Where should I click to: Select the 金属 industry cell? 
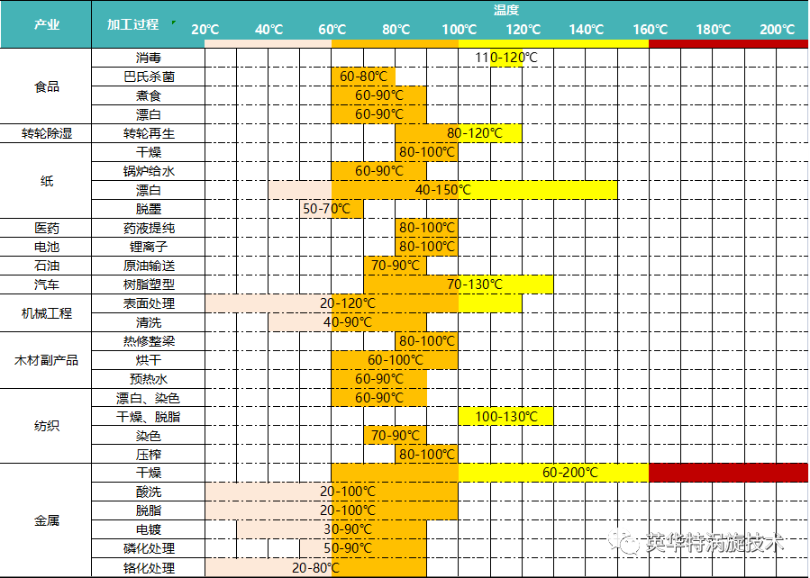pos(46,520)
